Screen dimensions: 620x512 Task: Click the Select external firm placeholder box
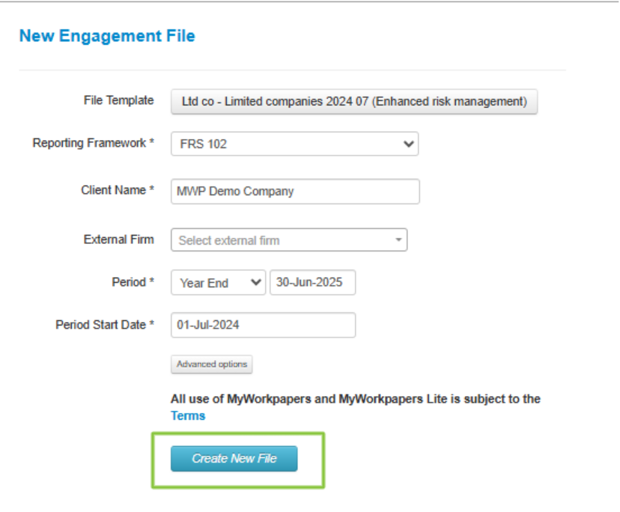289,240
